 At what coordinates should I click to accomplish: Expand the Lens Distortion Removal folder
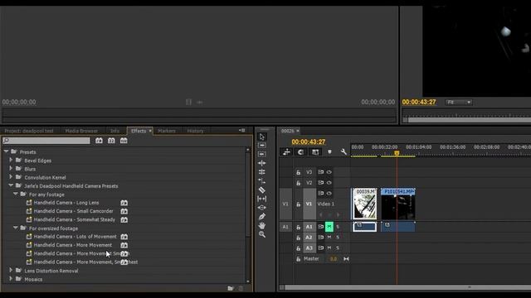tap(11, 271)
